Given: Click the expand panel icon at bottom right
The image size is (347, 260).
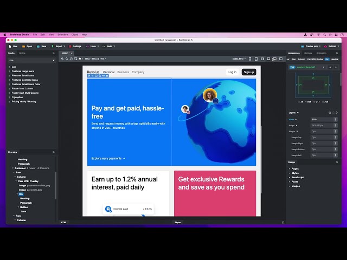Looking at the screenshot, I should (283, 223).
